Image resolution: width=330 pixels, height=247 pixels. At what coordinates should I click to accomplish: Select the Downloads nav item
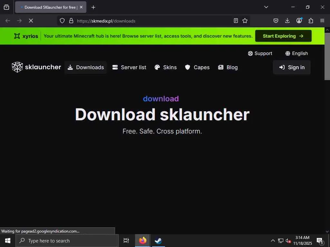86,67
